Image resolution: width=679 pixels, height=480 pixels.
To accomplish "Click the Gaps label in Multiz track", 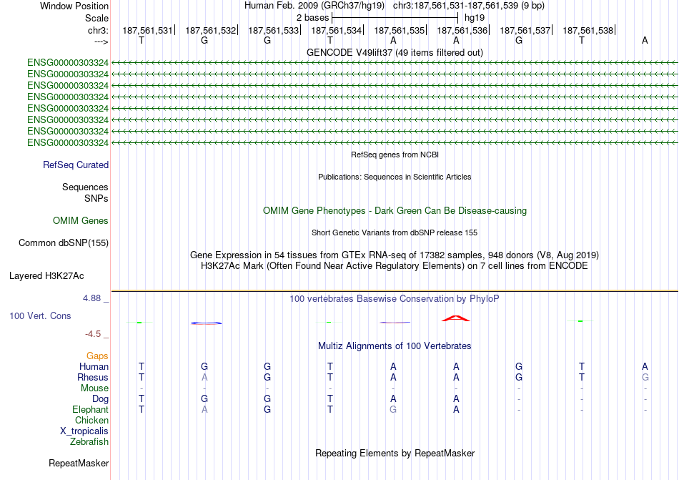I will coord(97,356).
